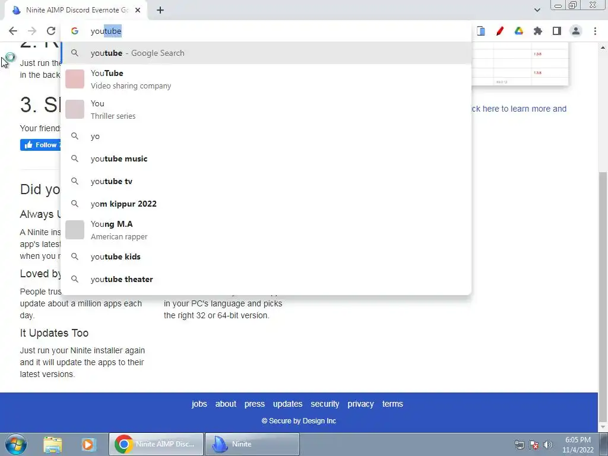Open the 'updates' footer link
This screenshot has width=608, height=456.
[288, 404]
